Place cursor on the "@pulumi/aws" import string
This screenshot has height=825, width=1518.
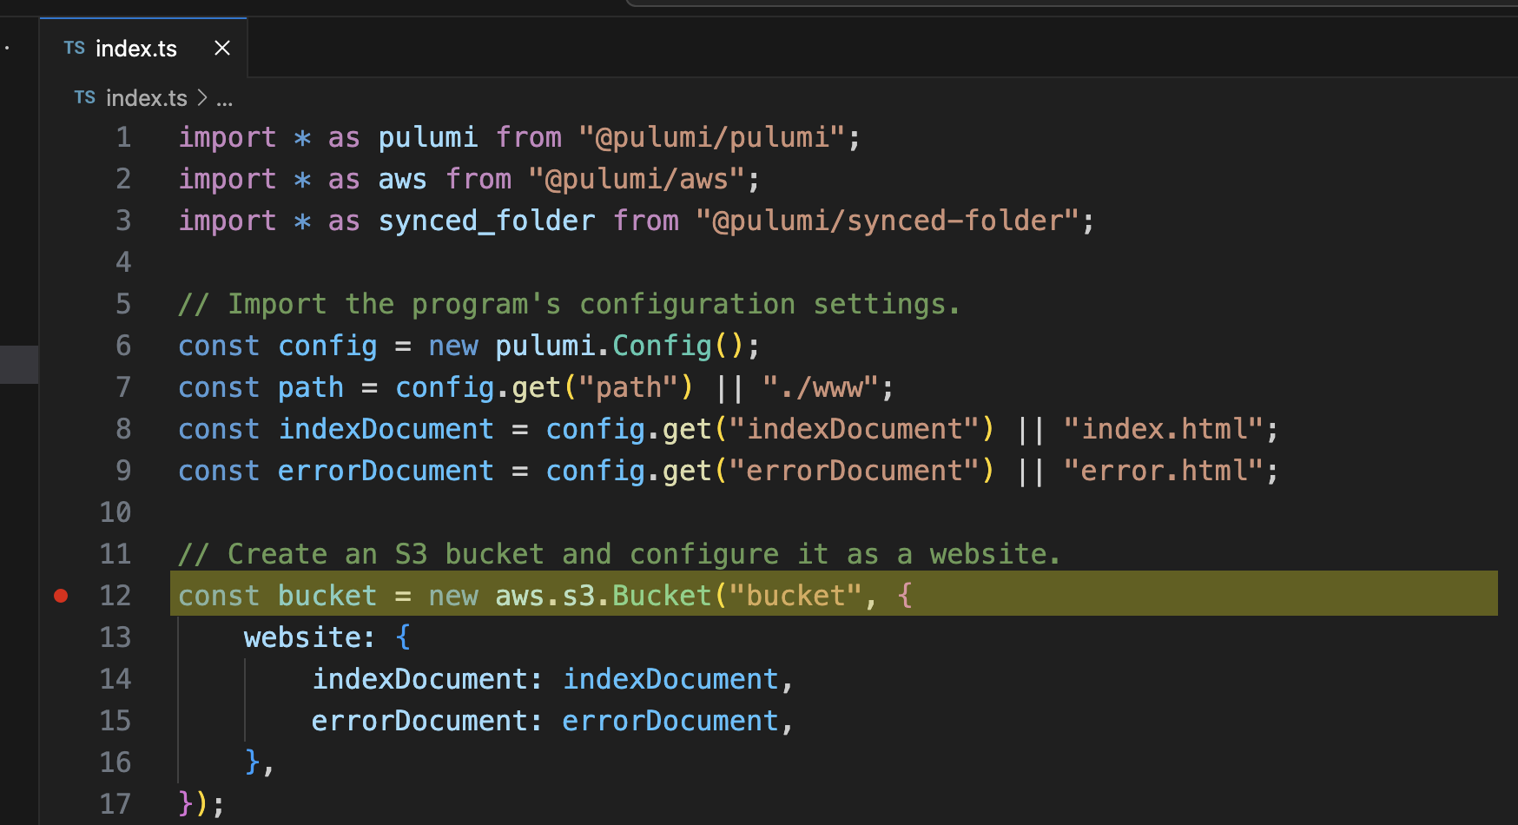tap(636, 179)
